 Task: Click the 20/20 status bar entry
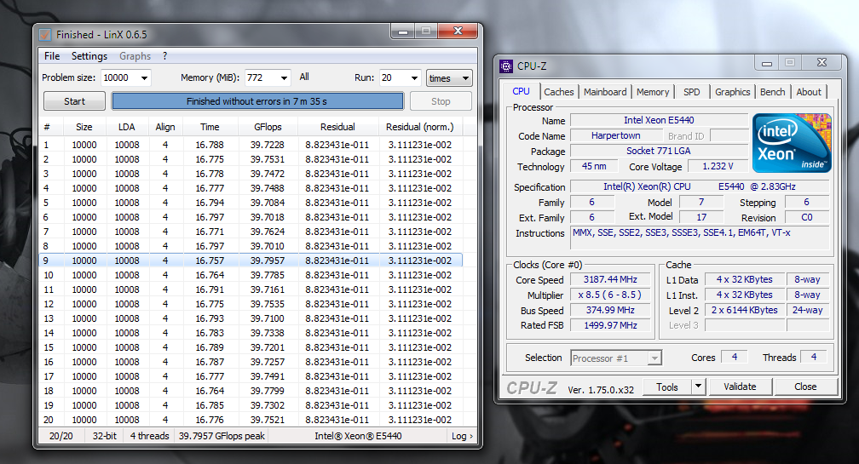tap(61, 436)
